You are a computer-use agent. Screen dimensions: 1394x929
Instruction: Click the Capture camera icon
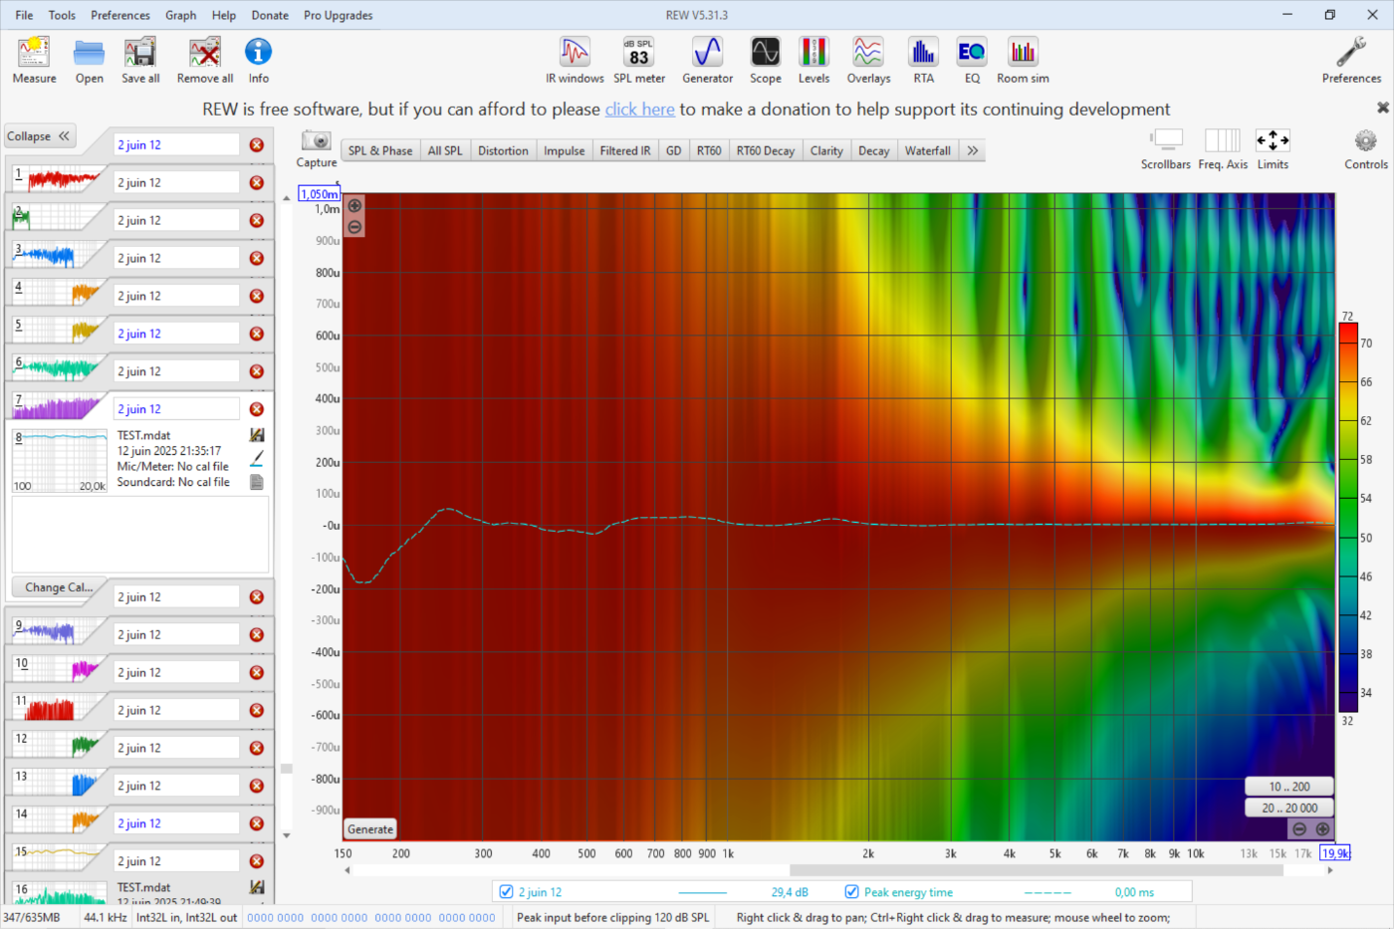(317, 141)
